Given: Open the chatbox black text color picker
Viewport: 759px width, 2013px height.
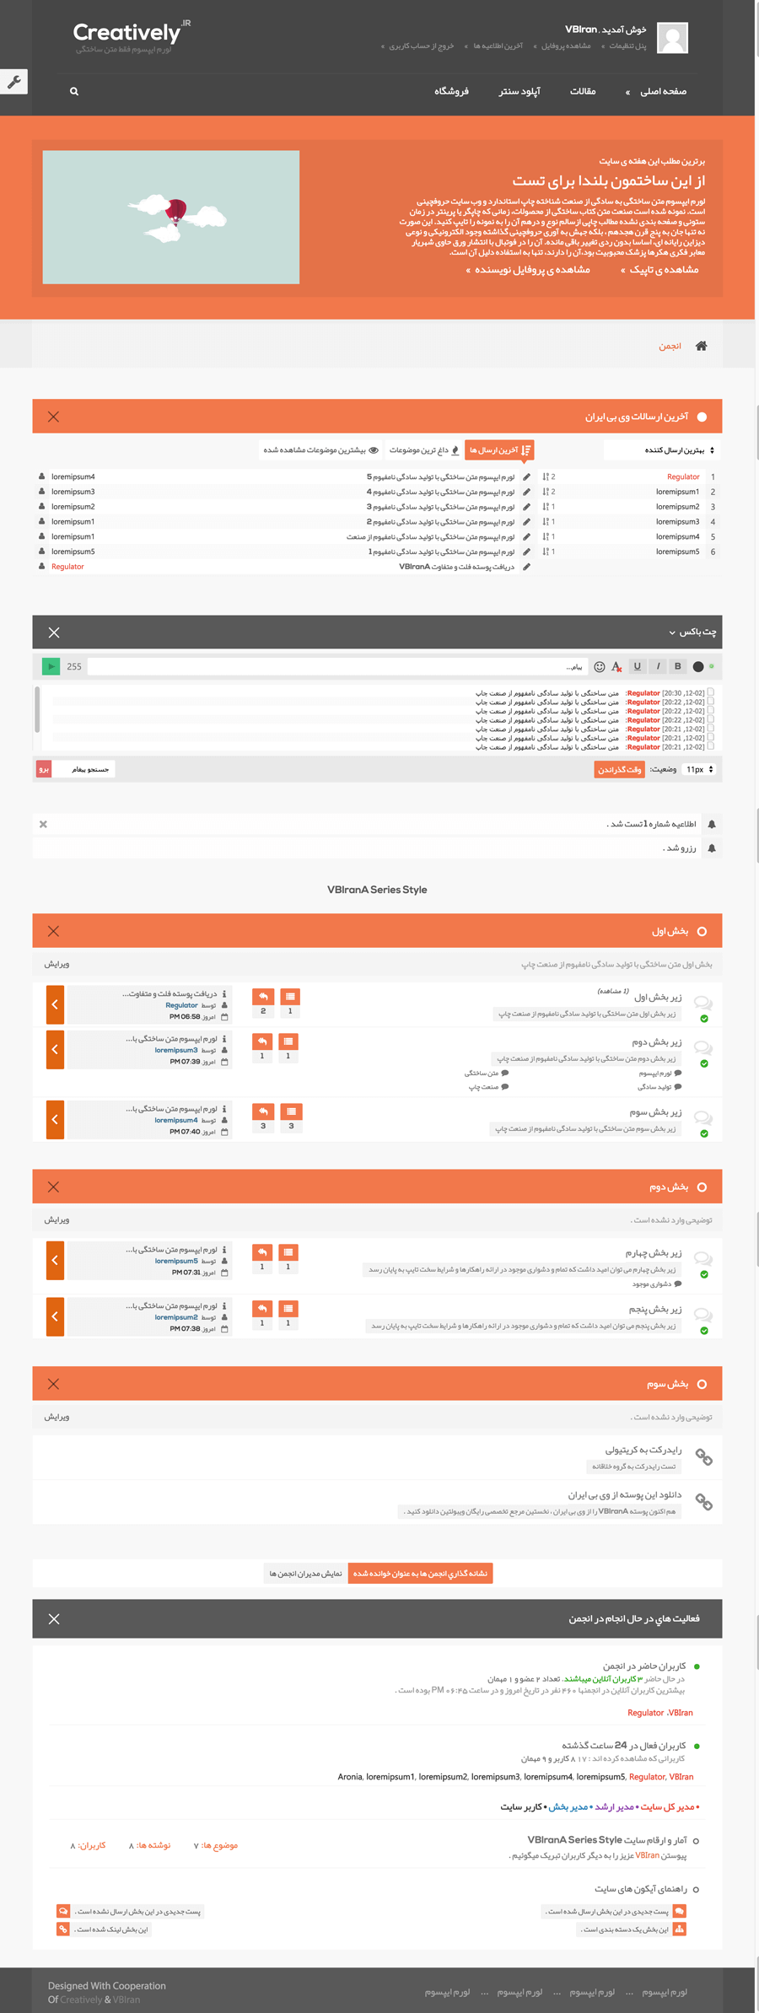Looking at the screenshot, I should pos(698,667).
